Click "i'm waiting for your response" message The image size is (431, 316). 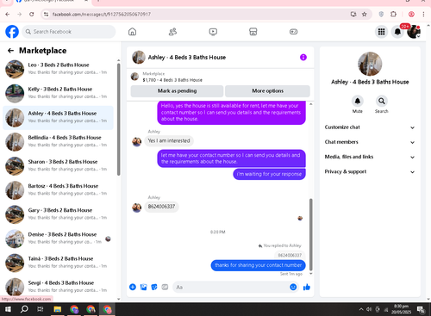click(269, 174)
